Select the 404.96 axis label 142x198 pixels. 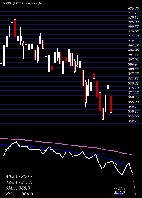pyautogui.click(x=133, y=50)
